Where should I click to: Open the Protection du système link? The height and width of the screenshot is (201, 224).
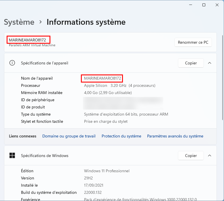click(x=121, y=136)
